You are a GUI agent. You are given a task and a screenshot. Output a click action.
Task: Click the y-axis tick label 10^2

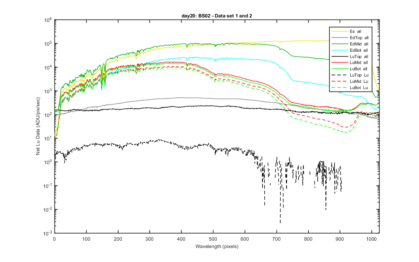[48, 114]
